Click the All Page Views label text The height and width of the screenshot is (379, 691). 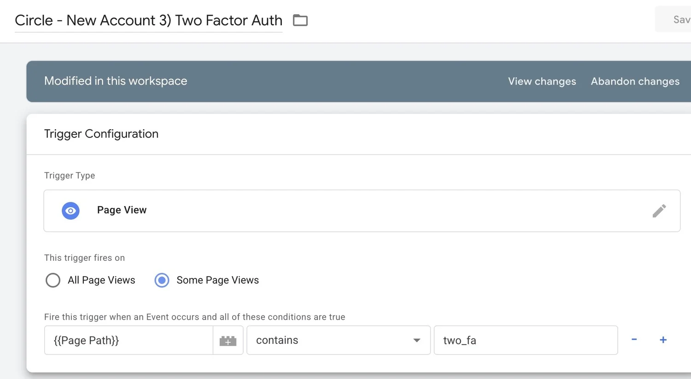(101, 280)
